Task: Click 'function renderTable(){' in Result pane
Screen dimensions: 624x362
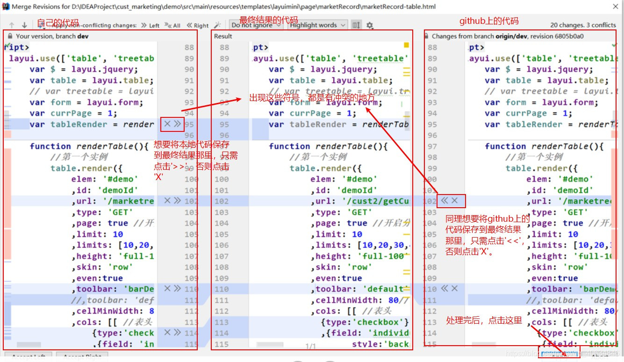Action: (x=328, y=146)
